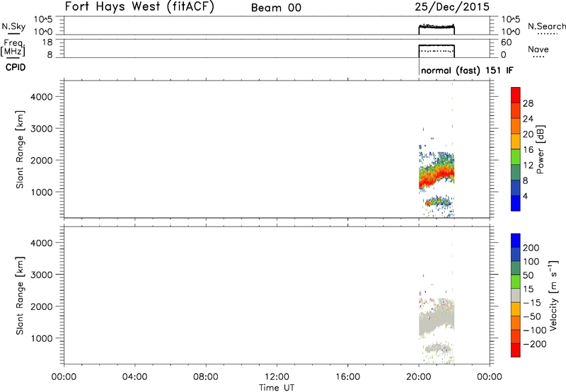
Task: Click velocity colorbar value '200'
Action: tap(531, 248)
